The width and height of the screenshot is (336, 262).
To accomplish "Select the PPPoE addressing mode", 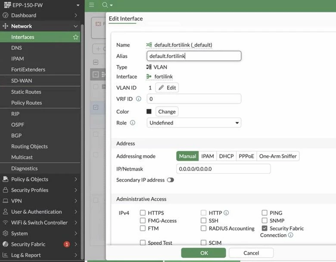I will [x=246, y=156].
